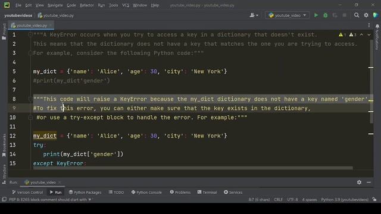
Task: Open Version Control tool window
Action: click(x=27, y=192)
